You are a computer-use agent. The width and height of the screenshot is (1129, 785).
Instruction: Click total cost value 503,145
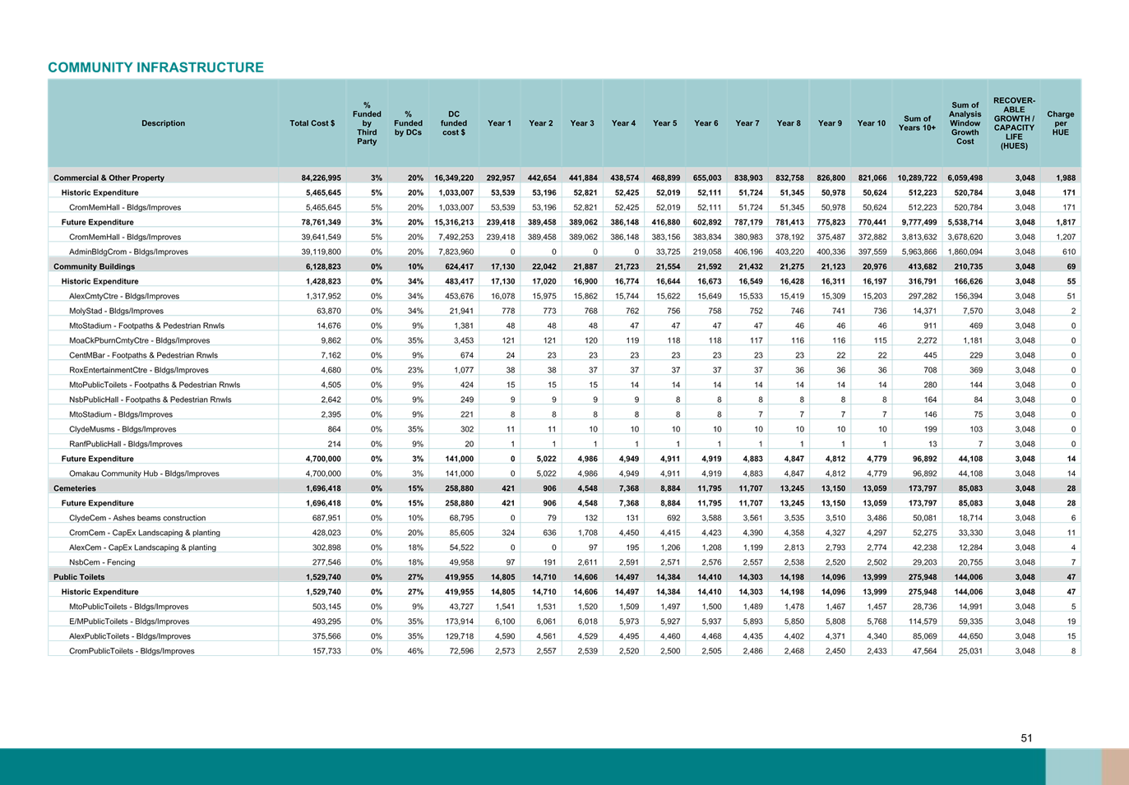pos(326,607)
